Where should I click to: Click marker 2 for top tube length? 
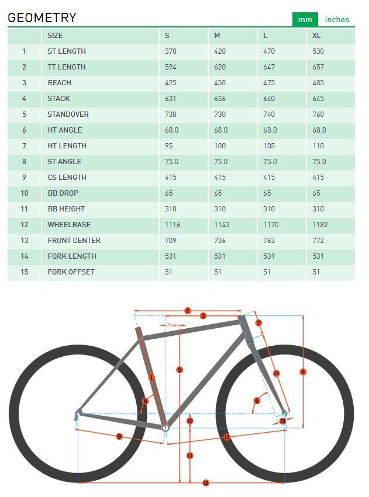tap(188, 311)
